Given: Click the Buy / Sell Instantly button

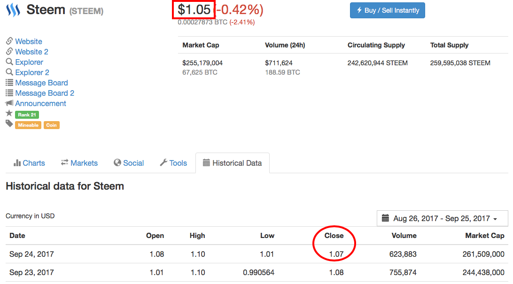Looking at the screenshot, I should tap(388, 10).
